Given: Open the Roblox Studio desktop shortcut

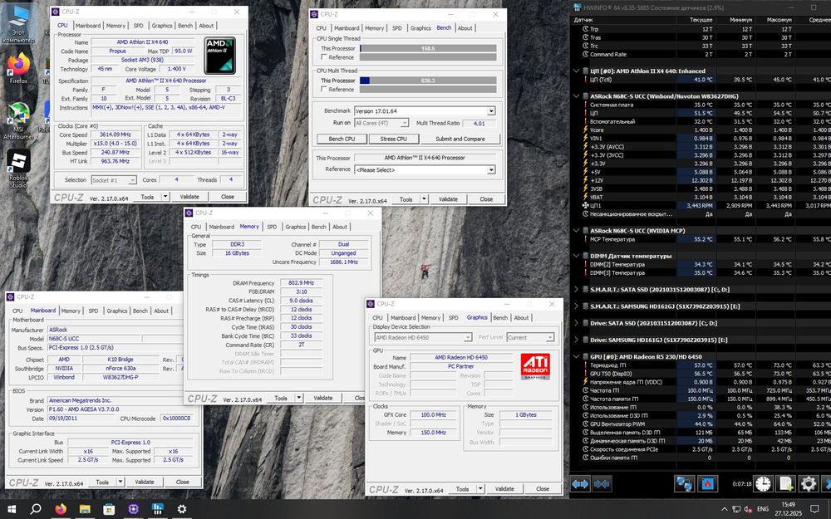Looking at the screenshot, I should coord(18,169).
